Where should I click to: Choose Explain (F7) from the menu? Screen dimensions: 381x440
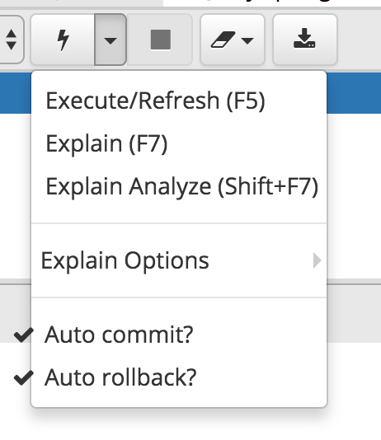pyautogui.click(x=106, y=143)
